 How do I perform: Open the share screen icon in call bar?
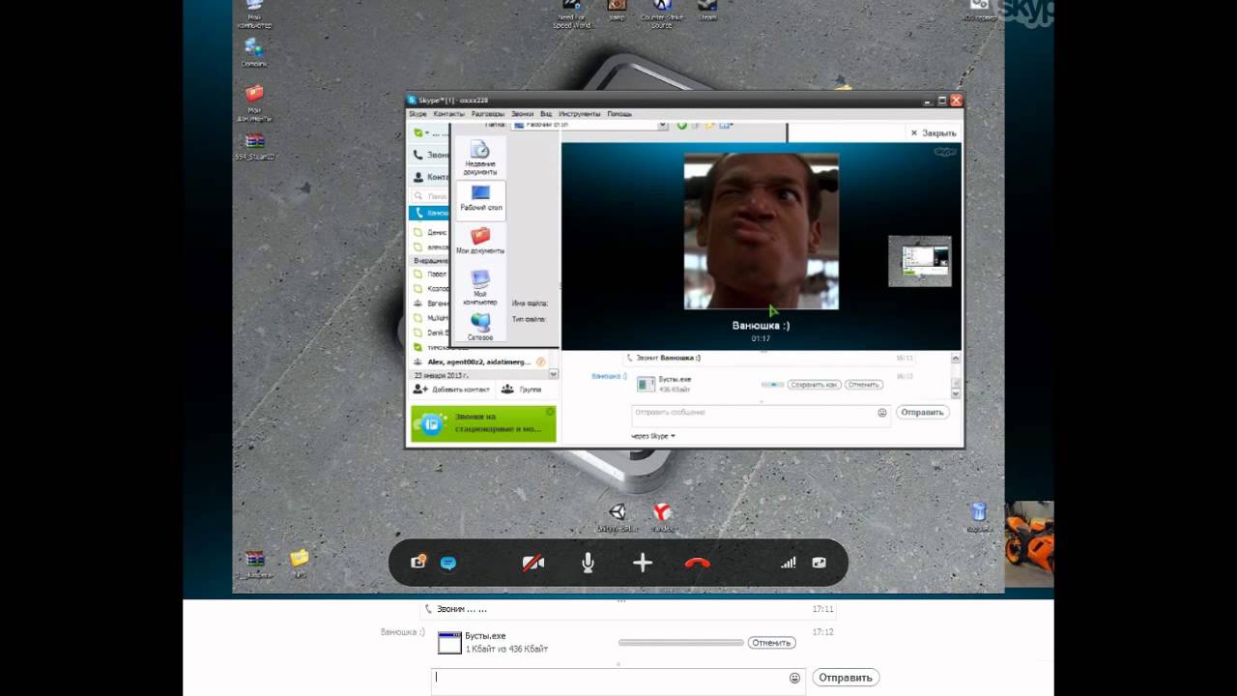418,562
